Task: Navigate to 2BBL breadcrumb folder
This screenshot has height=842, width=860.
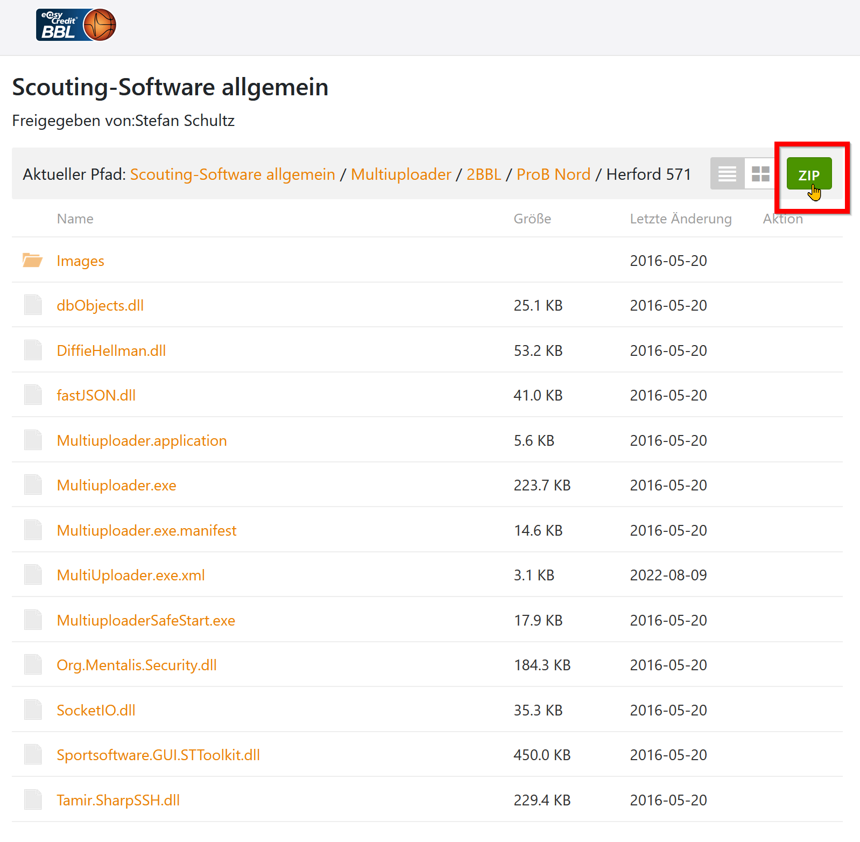Action: click(483, 174)
